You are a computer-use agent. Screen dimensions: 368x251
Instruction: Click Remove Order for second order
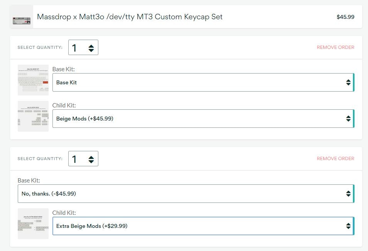pos(335,159)
